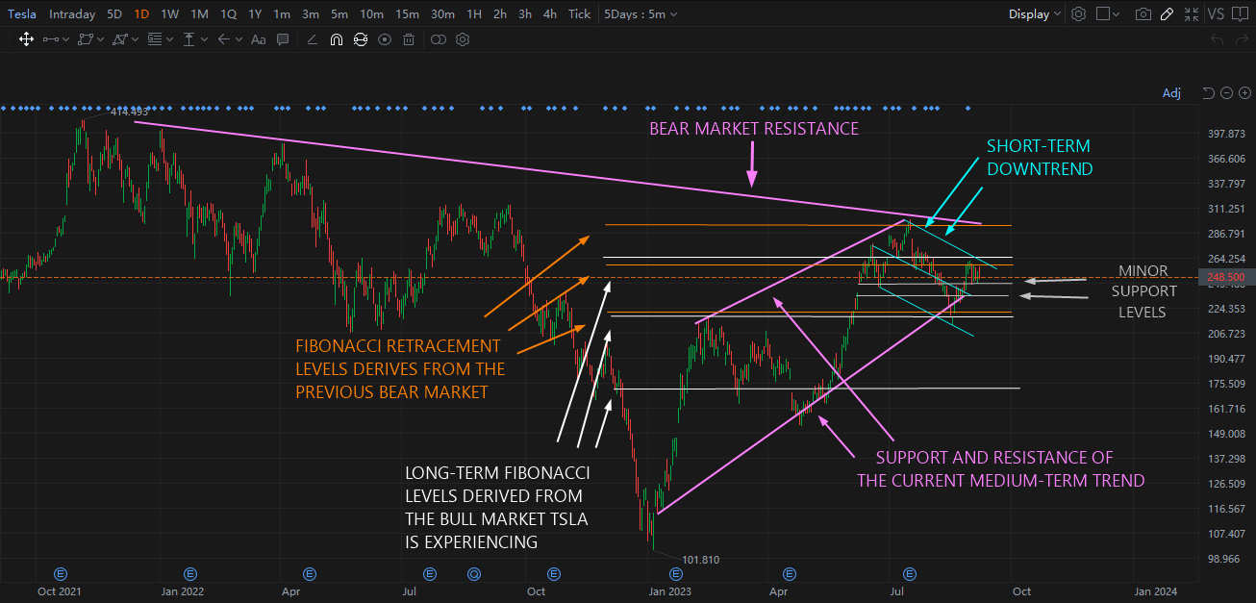Switch to the 5D timeframe
Viewport: 1256px width, 603px height.
click(x=113, y=14)
